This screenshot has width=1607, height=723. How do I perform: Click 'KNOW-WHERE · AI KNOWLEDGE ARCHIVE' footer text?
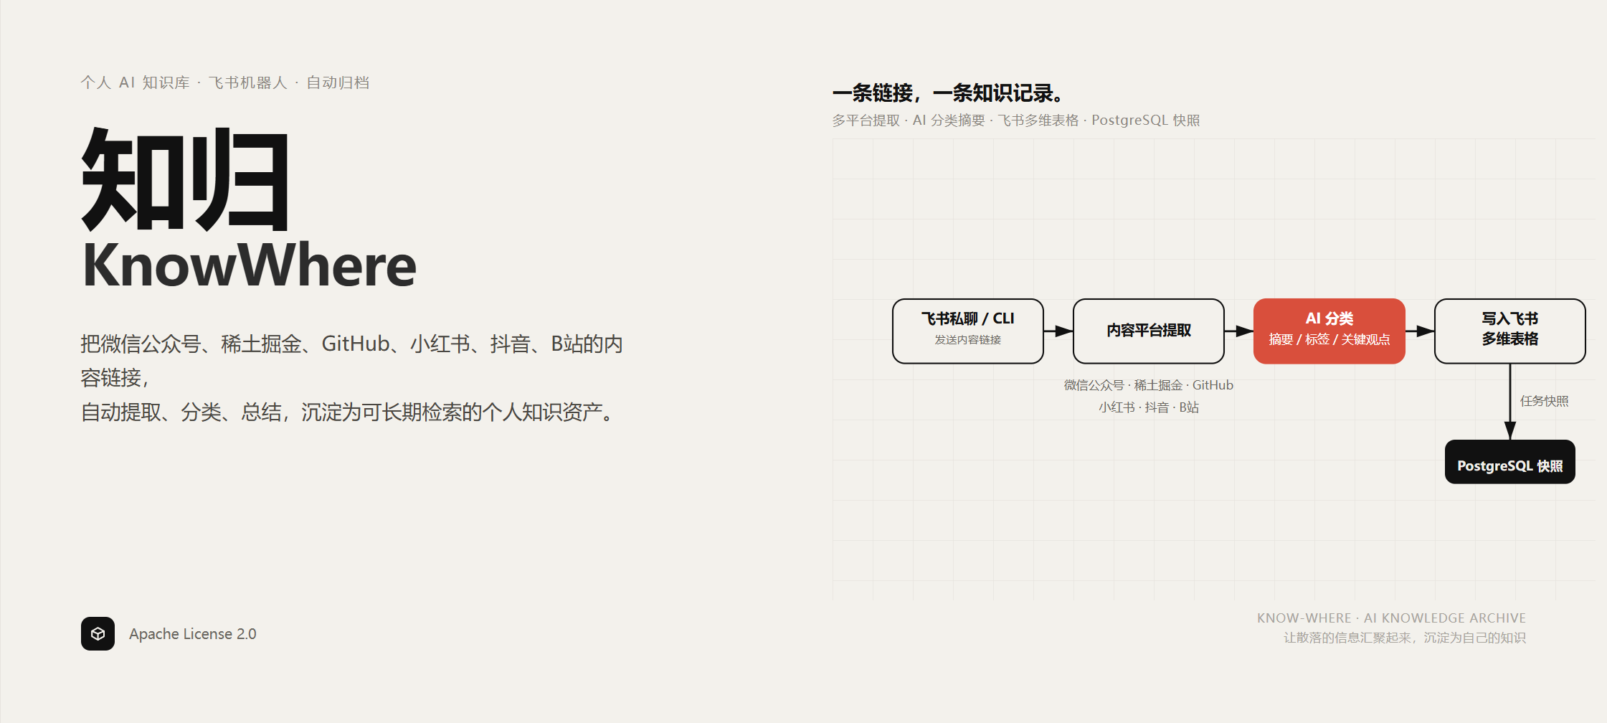tap(1391, 618)
